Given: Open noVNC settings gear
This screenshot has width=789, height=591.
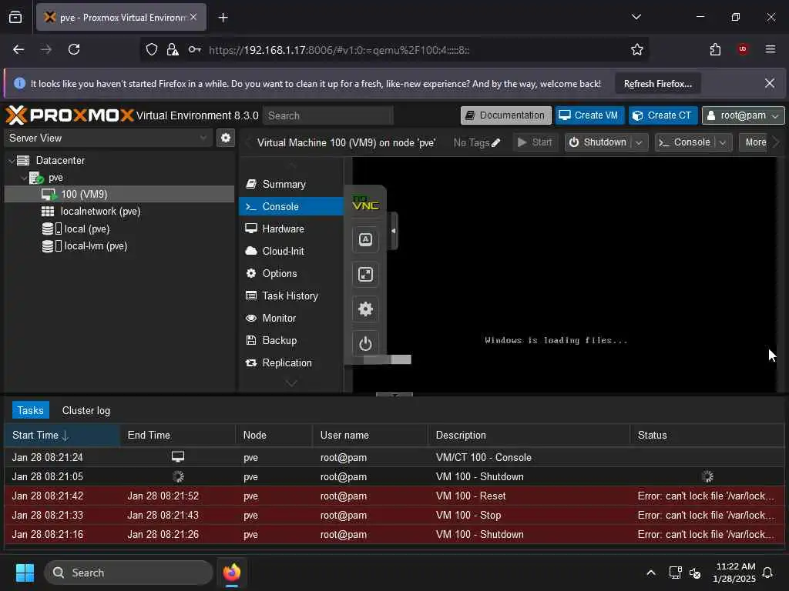Looking at the screenshot, I should click(x=365, y=309).
